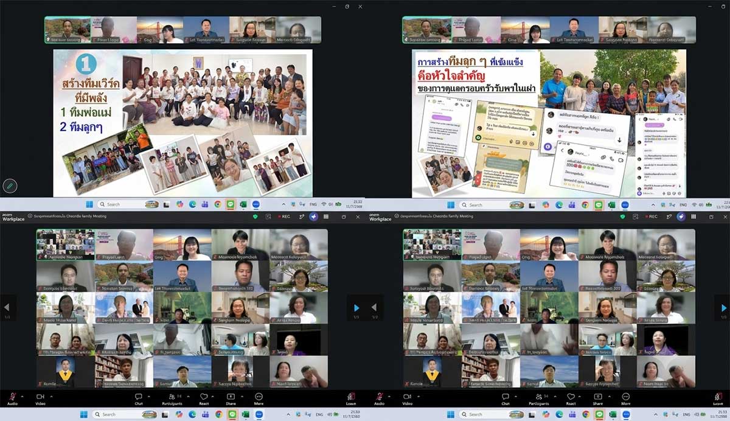The image size is (730, 421).
Task: Open Chat panel in lower-right Zoom window
Action: pyautogui.click(x=506, y=398)
